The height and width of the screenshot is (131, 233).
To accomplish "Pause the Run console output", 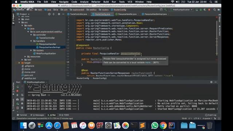I will click(x=17, y=95).
